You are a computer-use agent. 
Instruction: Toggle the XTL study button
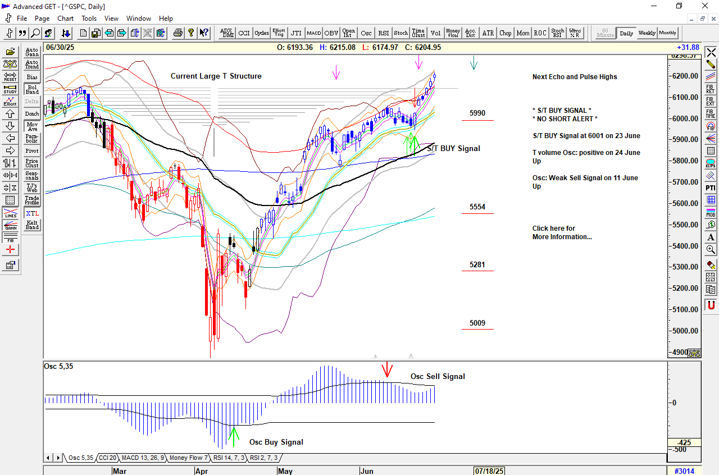(x=32, y=213)
